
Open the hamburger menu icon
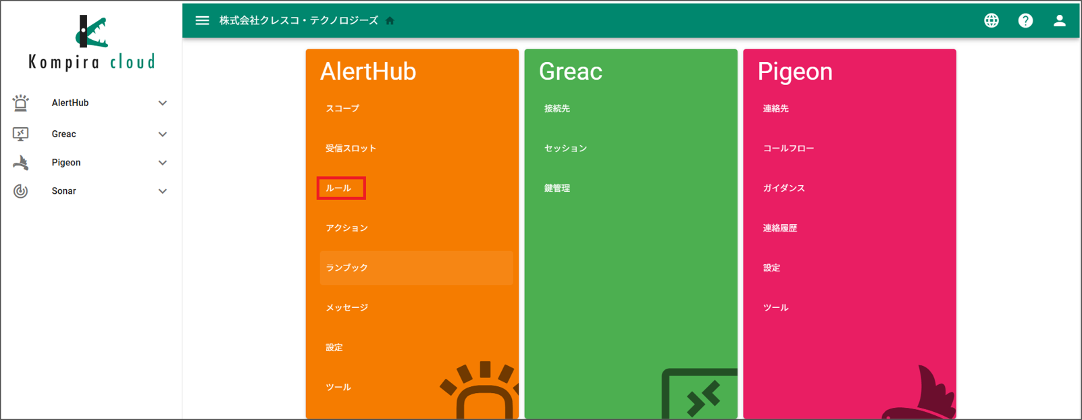pos(202,20)
